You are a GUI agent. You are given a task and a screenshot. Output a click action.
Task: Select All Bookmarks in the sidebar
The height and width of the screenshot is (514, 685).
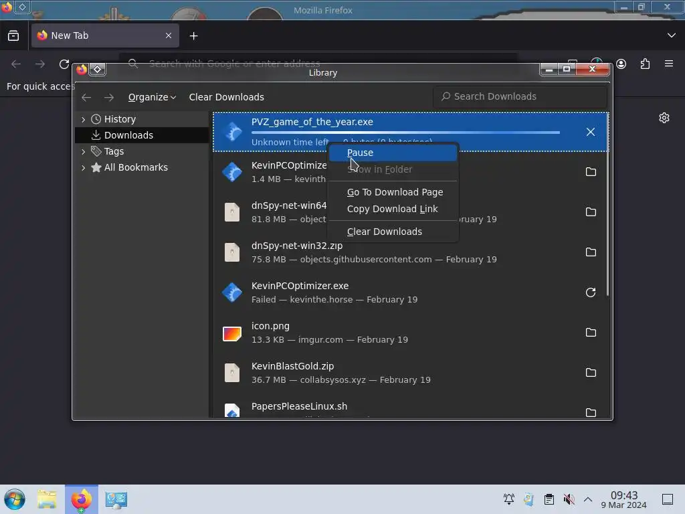click(142, 167)
